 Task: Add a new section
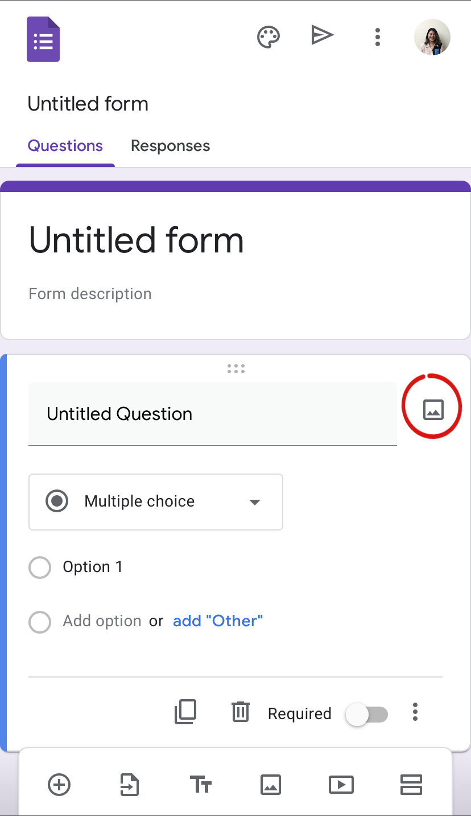(411, 785)
